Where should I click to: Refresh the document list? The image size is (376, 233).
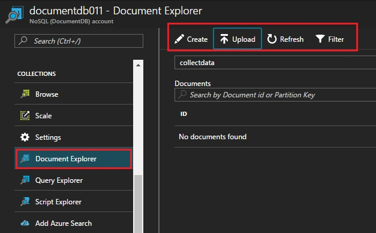[x=285, y=39]
